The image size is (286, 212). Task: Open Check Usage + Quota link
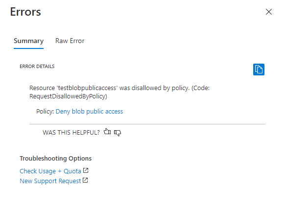(50, 171)
